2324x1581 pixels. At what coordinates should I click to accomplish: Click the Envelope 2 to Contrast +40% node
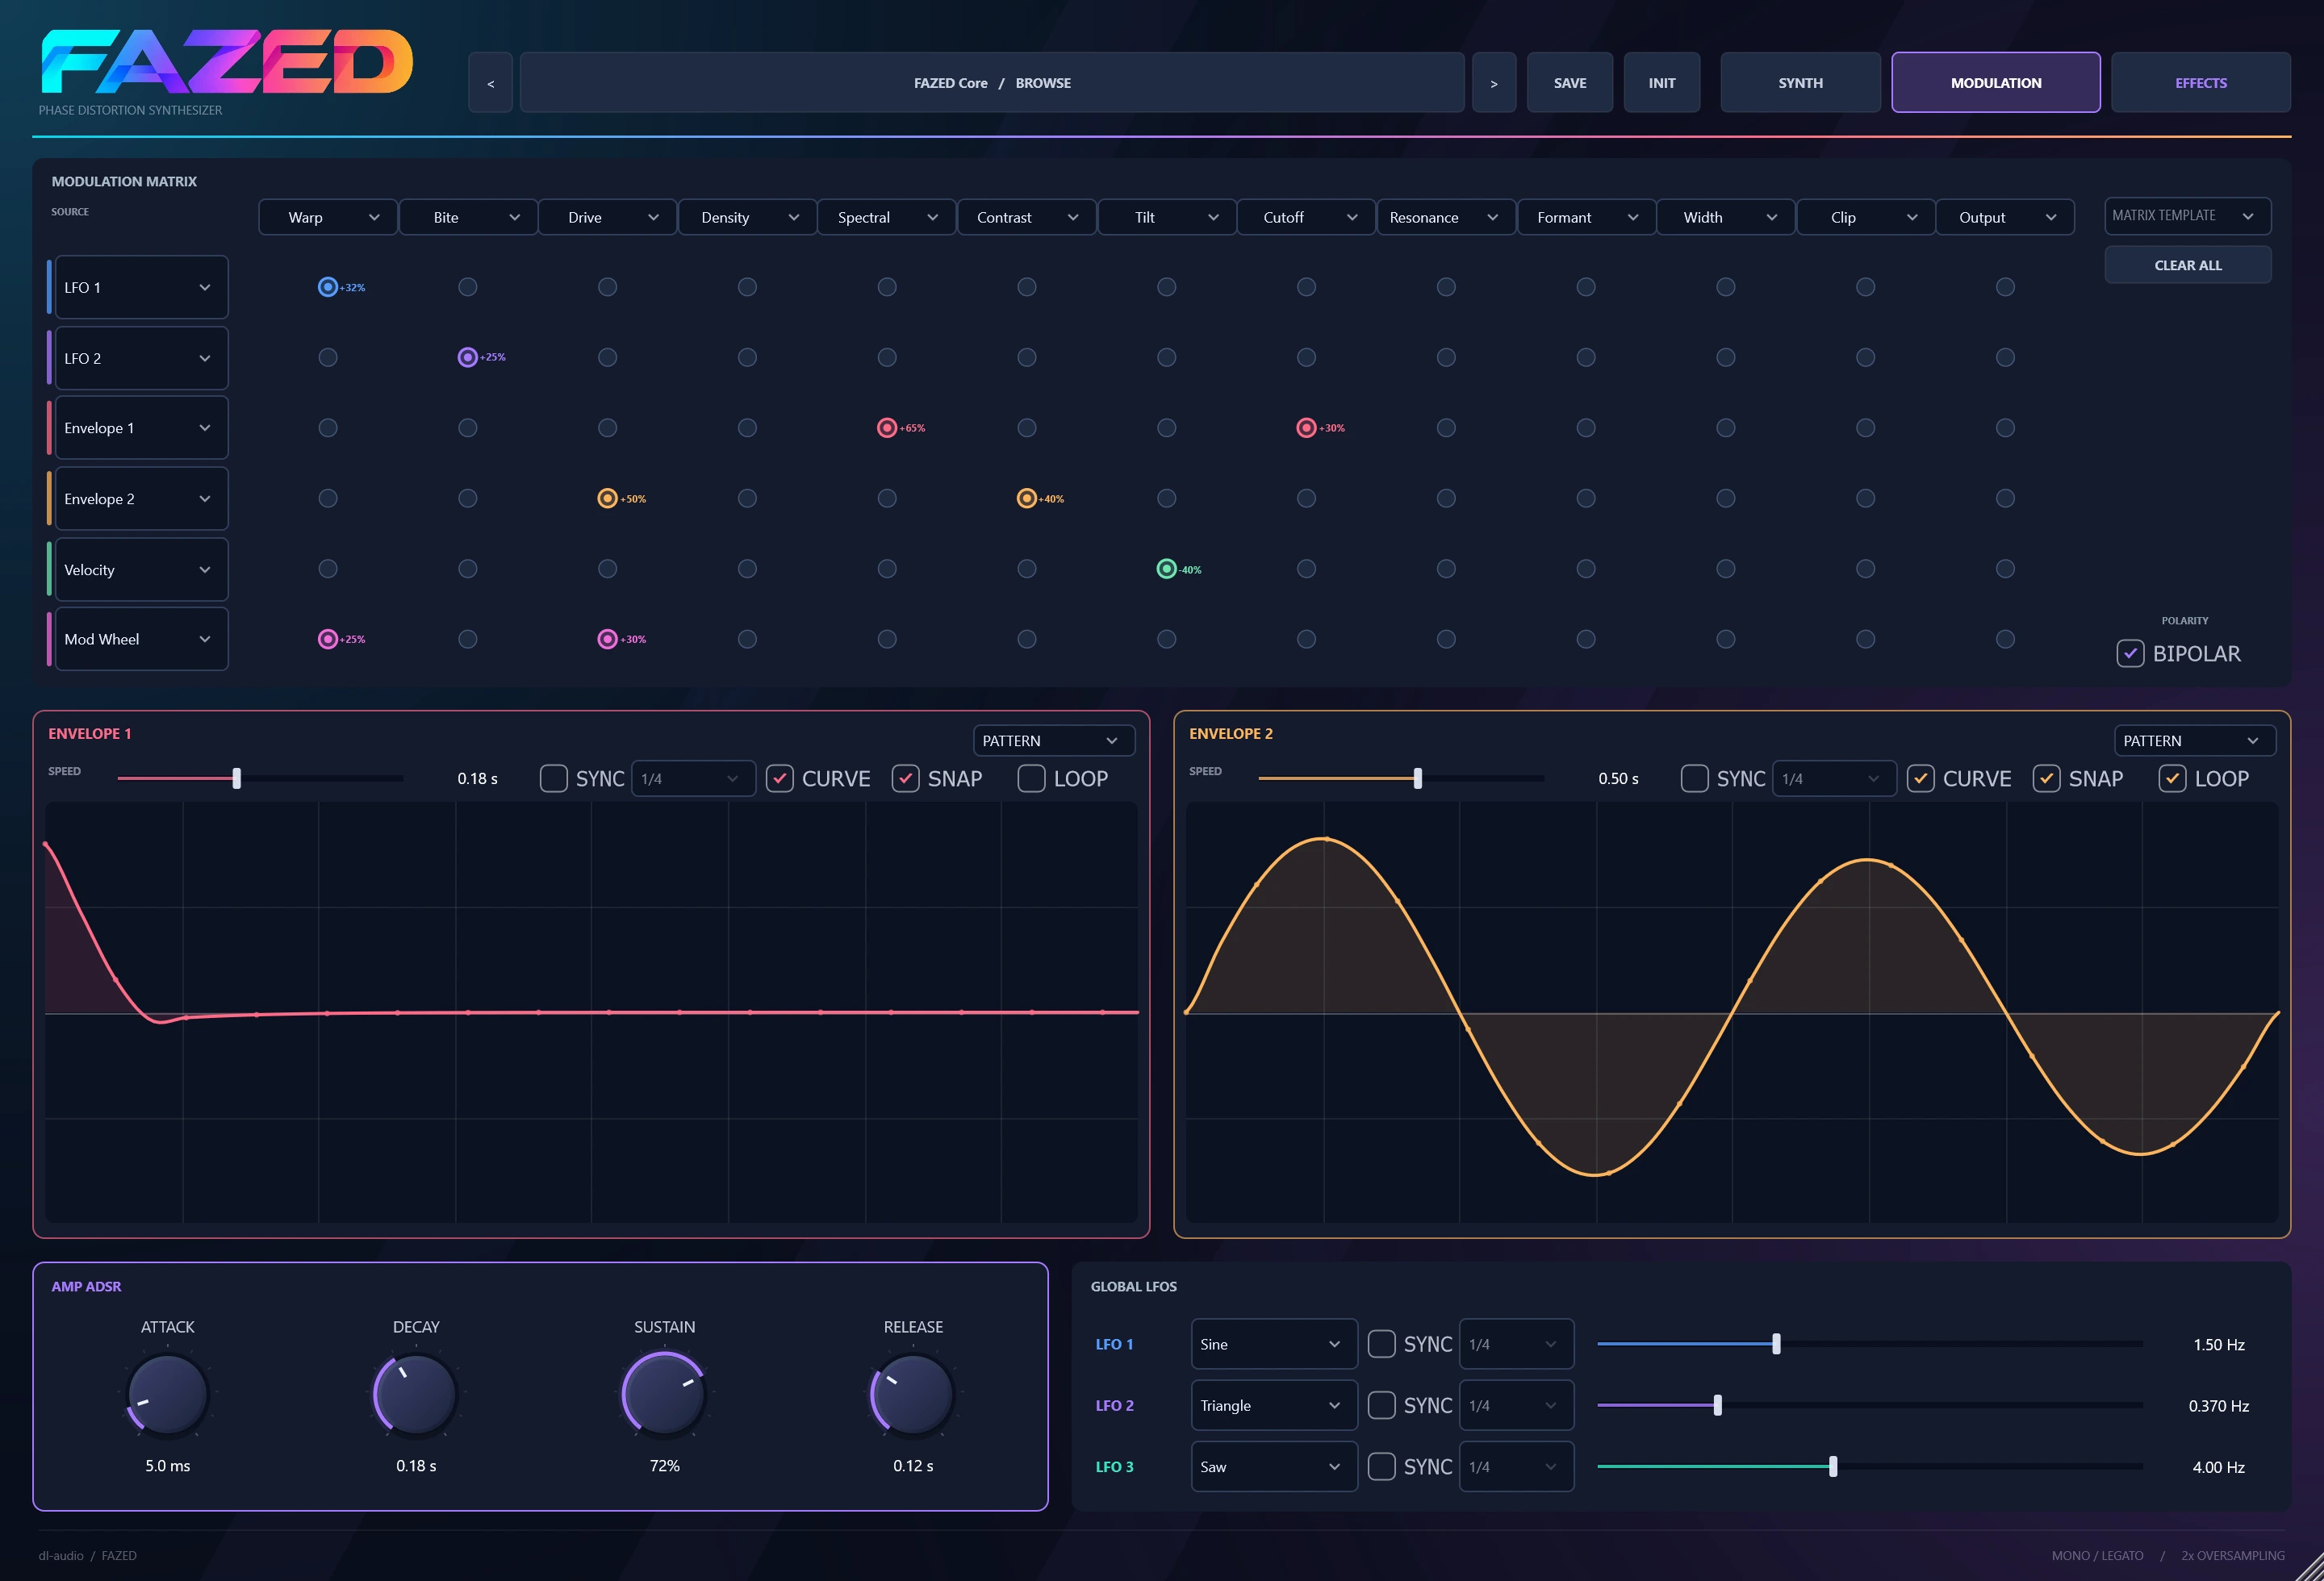pyautogui.click(x=1027, y=498)
